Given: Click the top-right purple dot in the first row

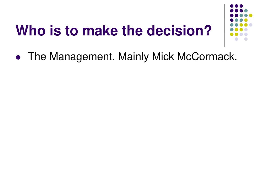Looking at the screenshot, I should pyautogui.click(x=241, y=6).
